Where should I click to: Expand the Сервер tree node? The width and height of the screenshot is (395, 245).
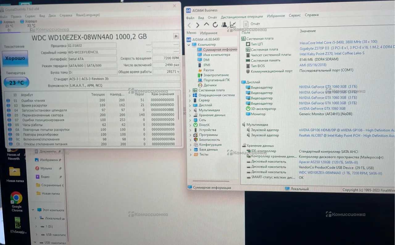point(189,100)
